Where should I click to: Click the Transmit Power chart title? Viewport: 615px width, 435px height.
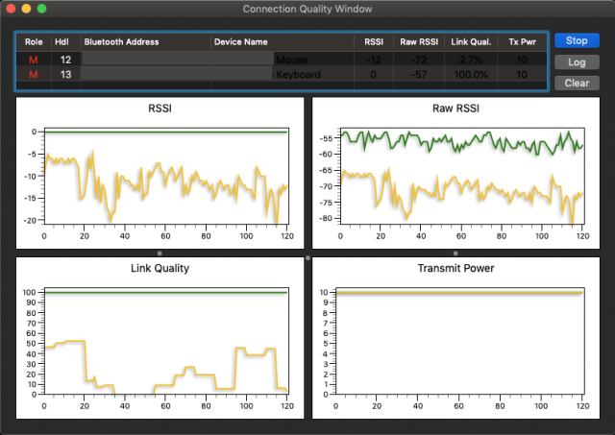click(x=455, y=268)
